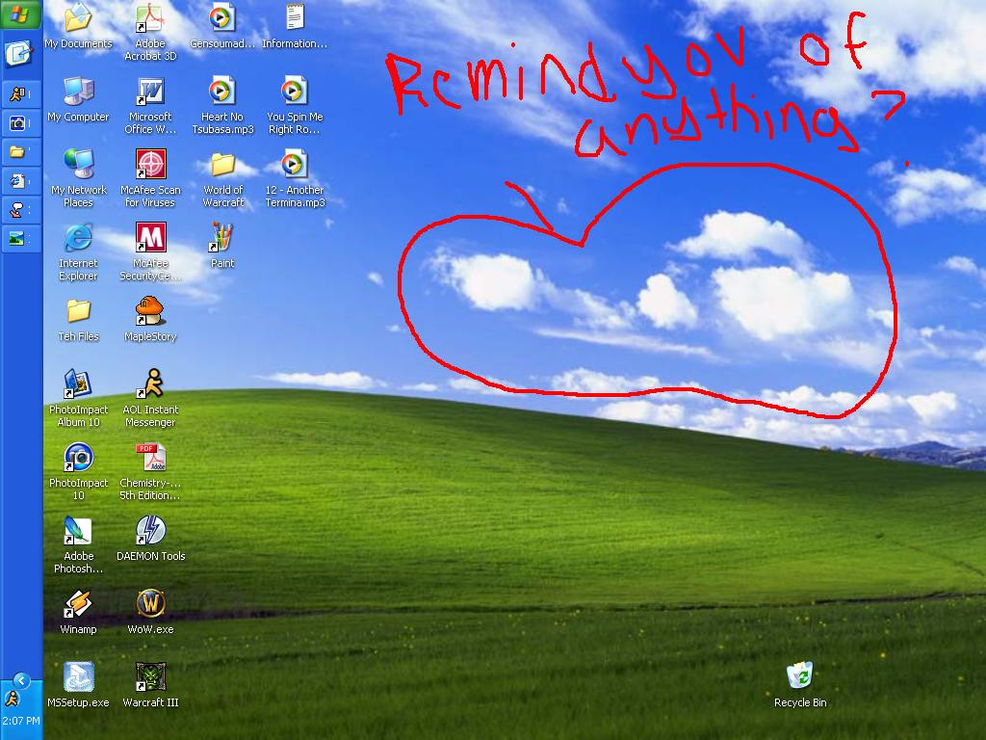Click the quick launch note-writing icon
The height and width of the screenshot is (740, 986).
[18, 54]
